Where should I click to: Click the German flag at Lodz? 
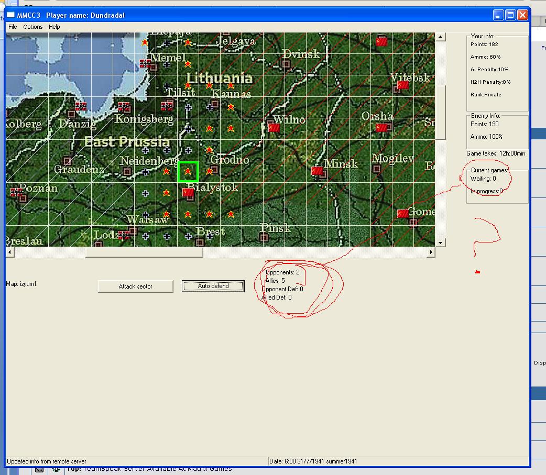point(124,235)
